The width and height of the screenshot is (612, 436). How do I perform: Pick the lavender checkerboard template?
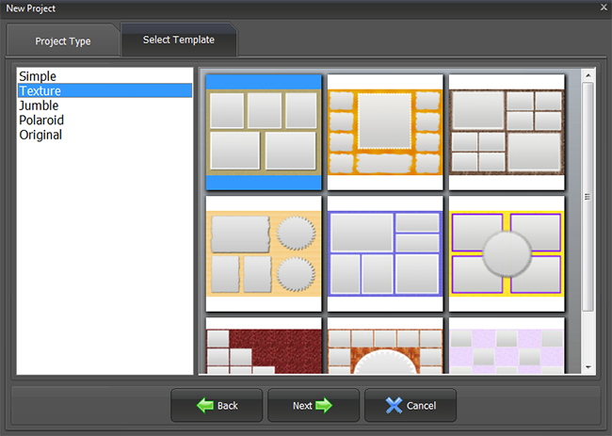point(507,346)
